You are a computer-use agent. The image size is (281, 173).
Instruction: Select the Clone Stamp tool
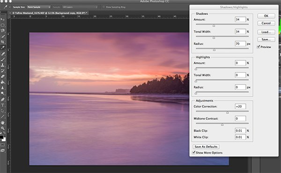pos(2,65)
